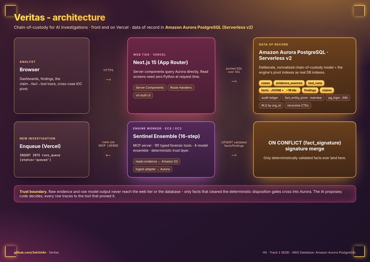Click the pg_trgm · GIN tag
Viewport: 370px width, 262px height.
[x=338, y=98]
